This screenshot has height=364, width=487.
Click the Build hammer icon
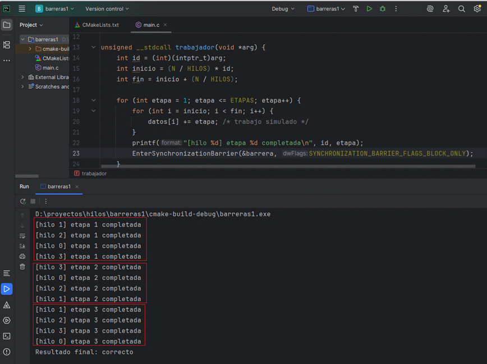coord(356,8)
